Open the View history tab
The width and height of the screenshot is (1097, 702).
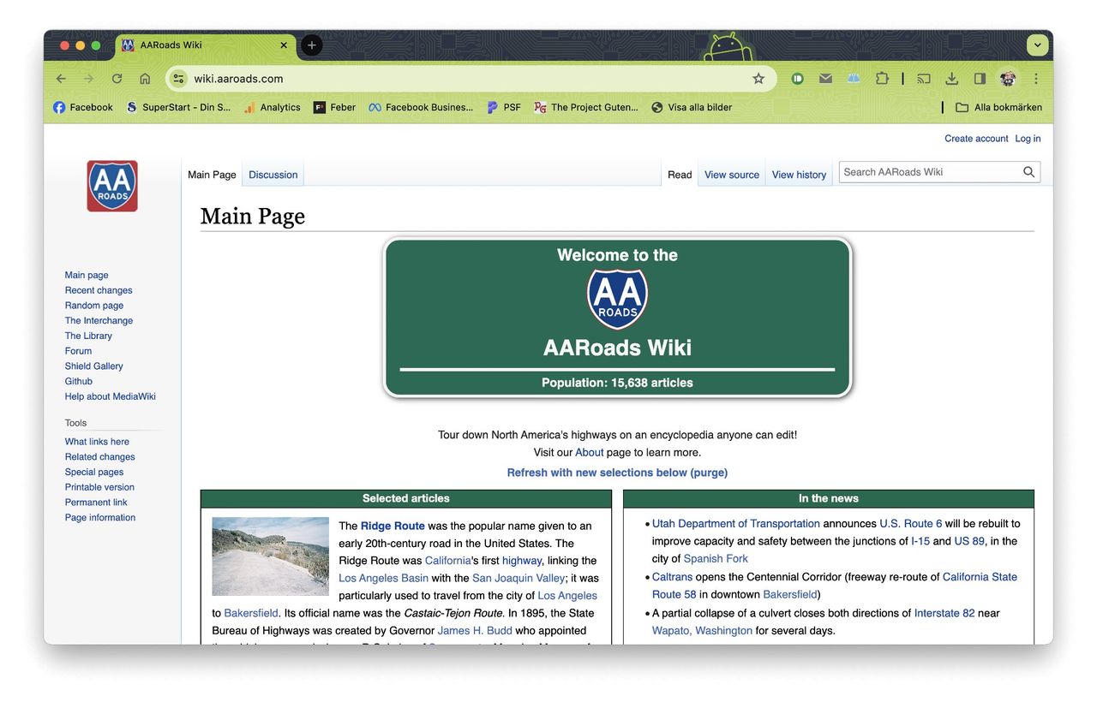tap(798, 174)
